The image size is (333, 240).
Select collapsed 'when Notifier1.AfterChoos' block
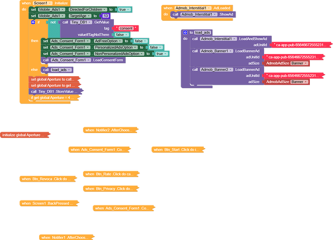tap(67, 238)
